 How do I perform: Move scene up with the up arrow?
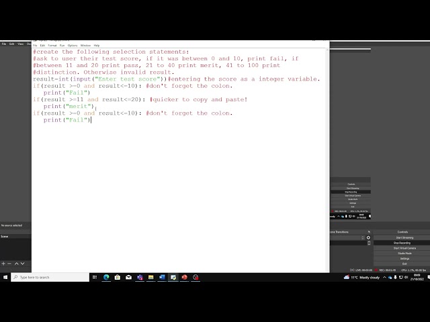(x=16, y=264)
